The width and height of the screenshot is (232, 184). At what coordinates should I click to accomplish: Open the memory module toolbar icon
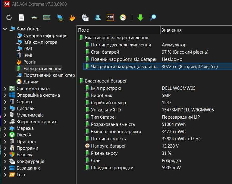pyautogui.click(x=47, y=17)
